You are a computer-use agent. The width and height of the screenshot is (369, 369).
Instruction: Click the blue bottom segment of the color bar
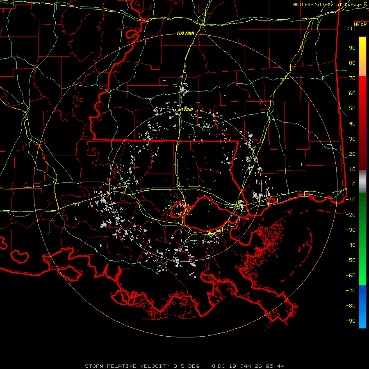pyautogui.click(x=362, y=307)
